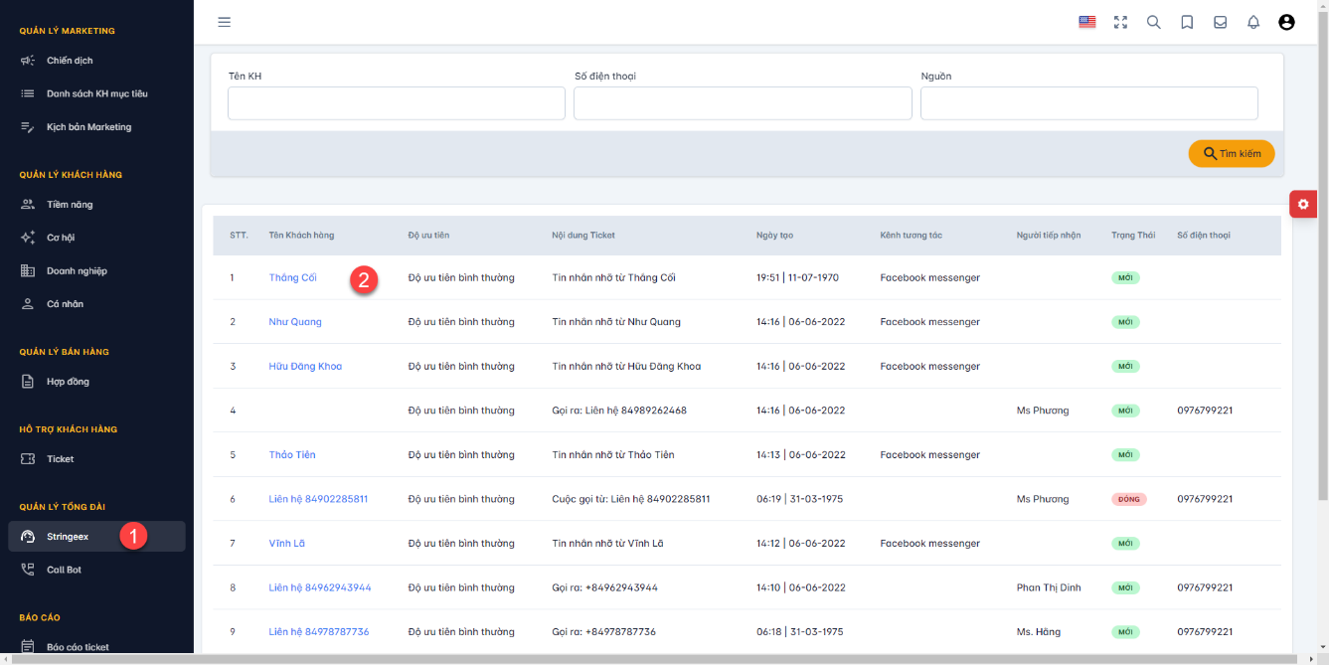This screenshot has height=665, width=1329.
Task: Open red settings gear tab
Action: tap(1303, 204)
